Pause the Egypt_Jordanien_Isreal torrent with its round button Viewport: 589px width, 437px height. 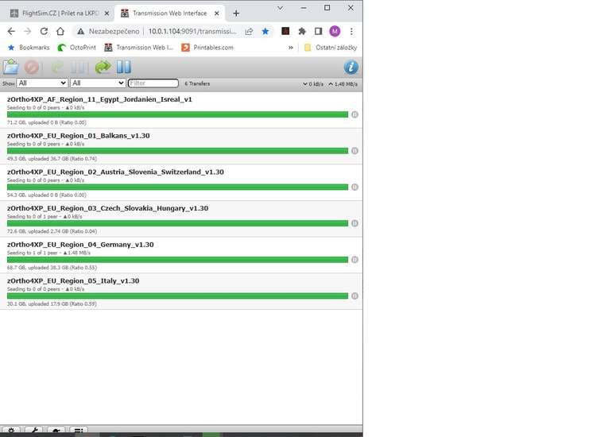tap(355, 114)
